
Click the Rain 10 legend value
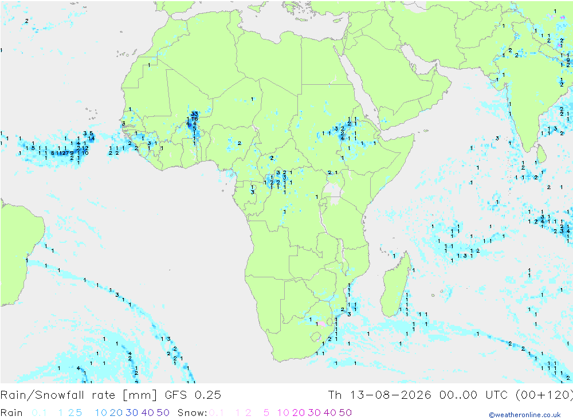[x=101, y=413]
